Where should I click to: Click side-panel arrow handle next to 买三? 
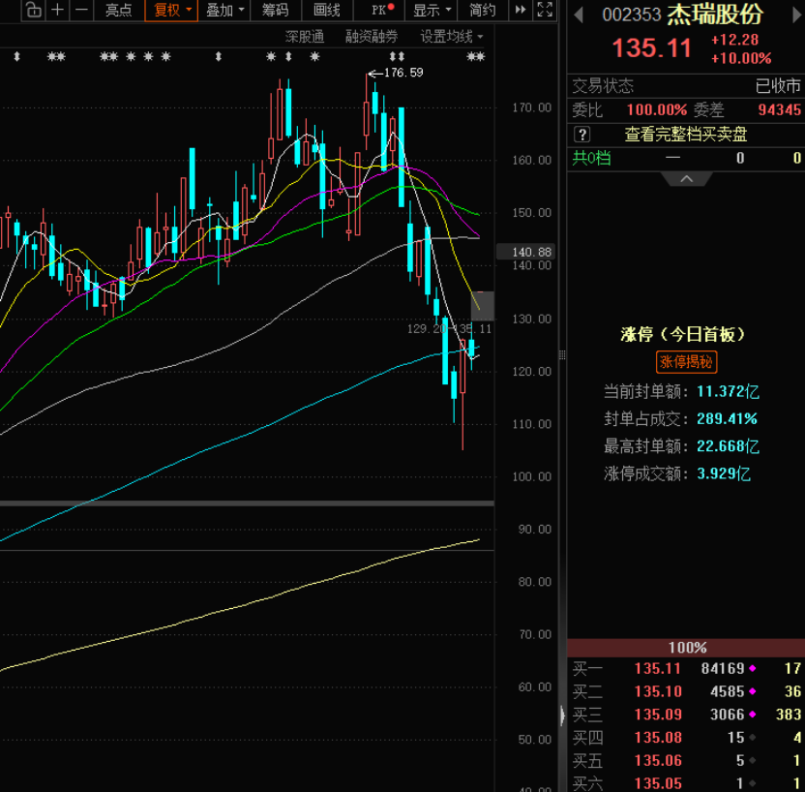(x=562, y=715)
